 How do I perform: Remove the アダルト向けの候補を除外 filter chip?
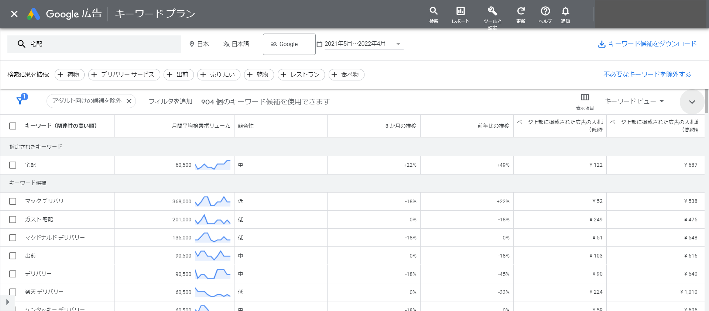(x=129, y=101)
